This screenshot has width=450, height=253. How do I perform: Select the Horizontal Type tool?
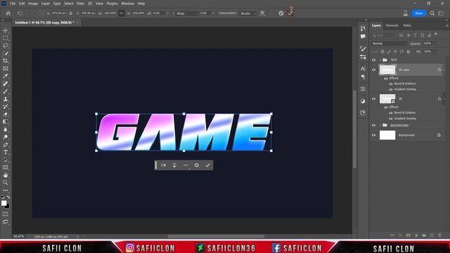click(x=6, y=152)
